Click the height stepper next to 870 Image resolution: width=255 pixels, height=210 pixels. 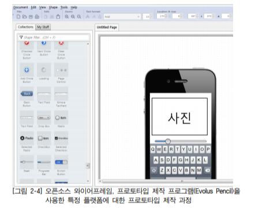(x=213, y=16)
